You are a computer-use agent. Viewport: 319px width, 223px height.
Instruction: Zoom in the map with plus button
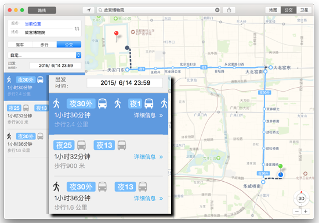click(305, 211)
